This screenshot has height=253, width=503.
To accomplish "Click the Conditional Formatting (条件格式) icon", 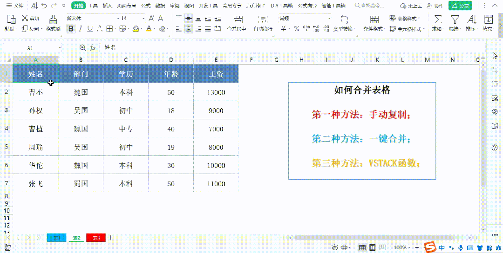I will [374, 19].
